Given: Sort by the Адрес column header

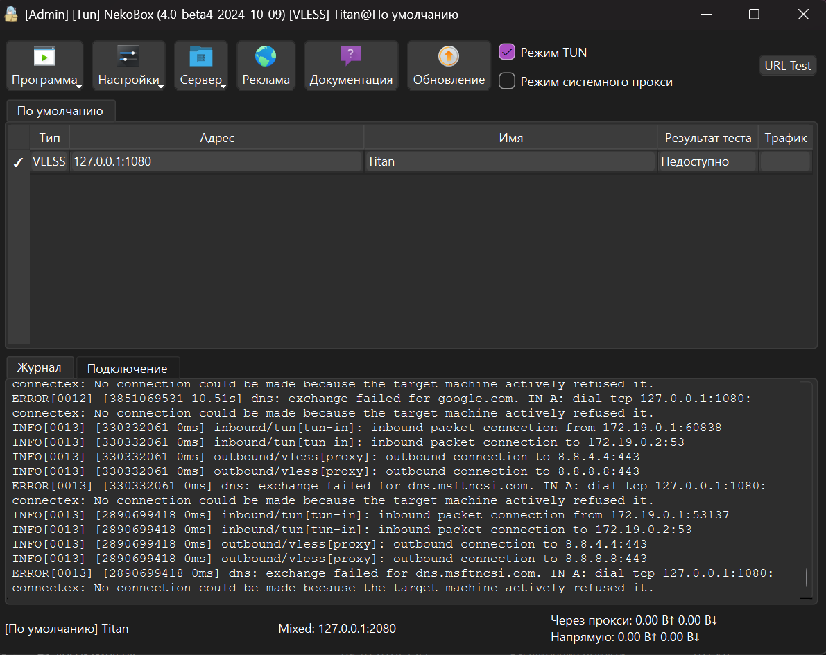Looking at the screenshot, I should pos(217,138).
